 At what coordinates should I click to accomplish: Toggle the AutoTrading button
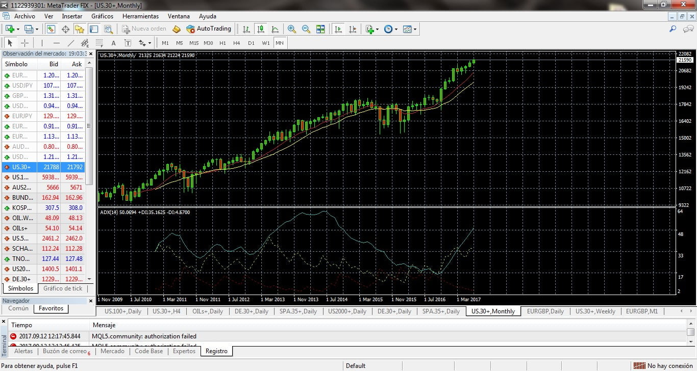pos(209,29)
